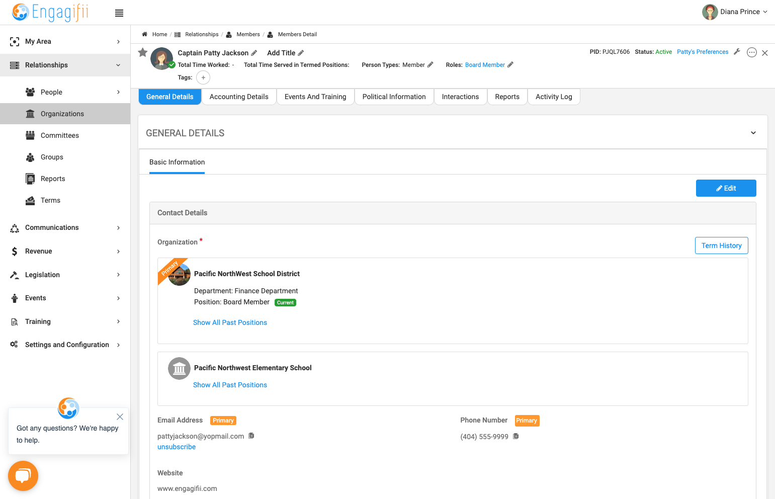
Task: Edit Roles Board Member pencil icon
Action: tap(510, 64)
